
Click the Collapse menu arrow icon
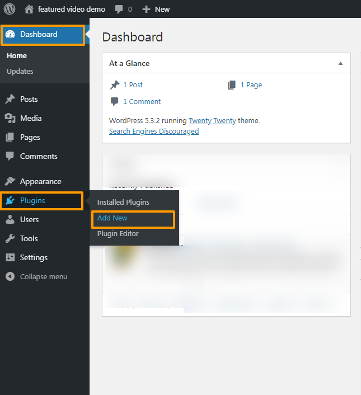click(10, 276)
